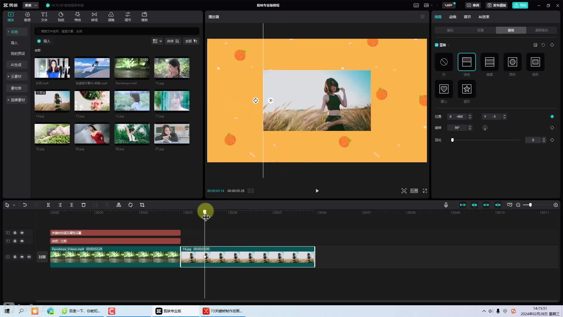Switch to the 调节 tab in the properties panel
This screenshot has height=317, width=563.
point(467,17)
